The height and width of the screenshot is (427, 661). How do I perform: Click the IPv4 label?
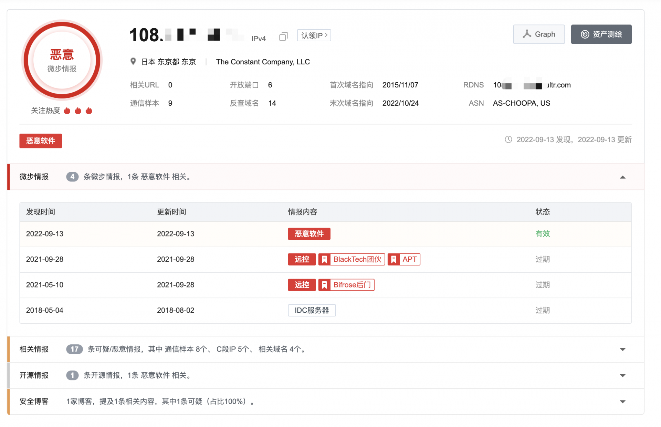point(259,39)
